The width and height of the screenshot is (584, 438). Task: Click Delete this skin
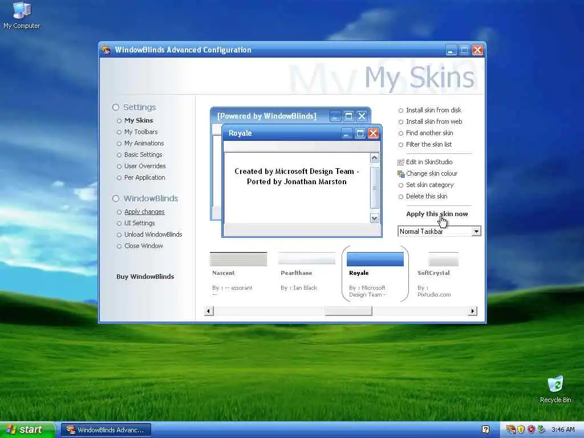[x=427, y=196]
